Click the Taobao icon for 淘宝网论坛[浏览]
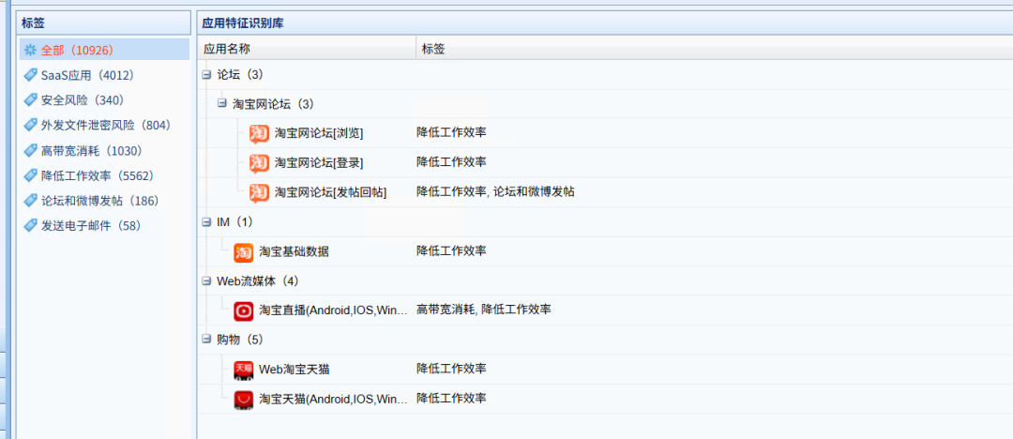 coord(259,134)
